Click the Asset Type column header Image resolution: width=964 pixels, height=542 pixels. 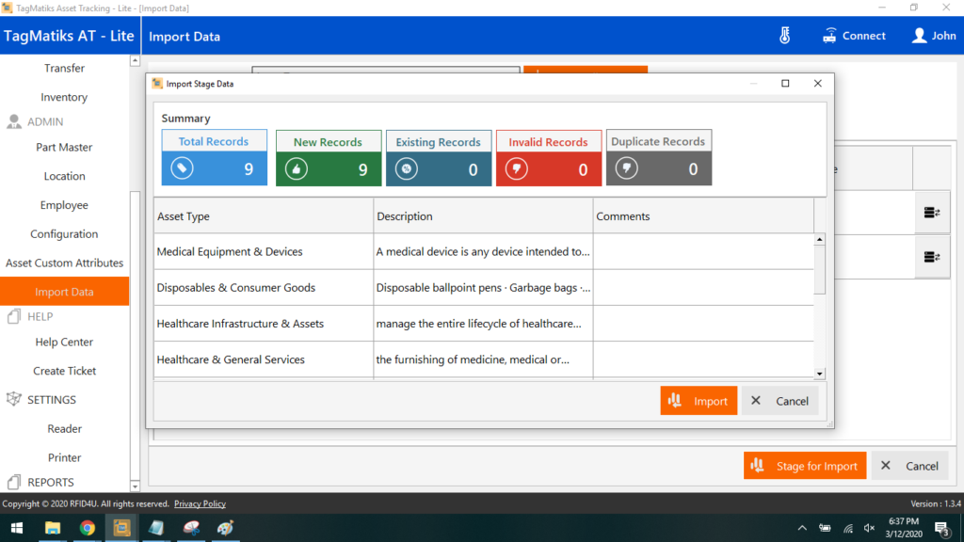click(x=264, y=216)
